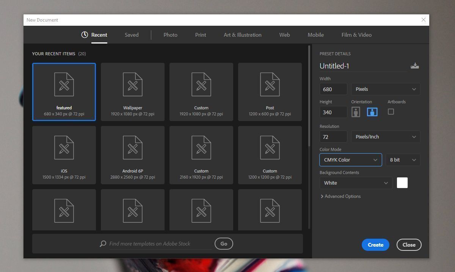Screen dimensions: 455x272
Task: Select landscape orientation
Action: click(372, 112)
